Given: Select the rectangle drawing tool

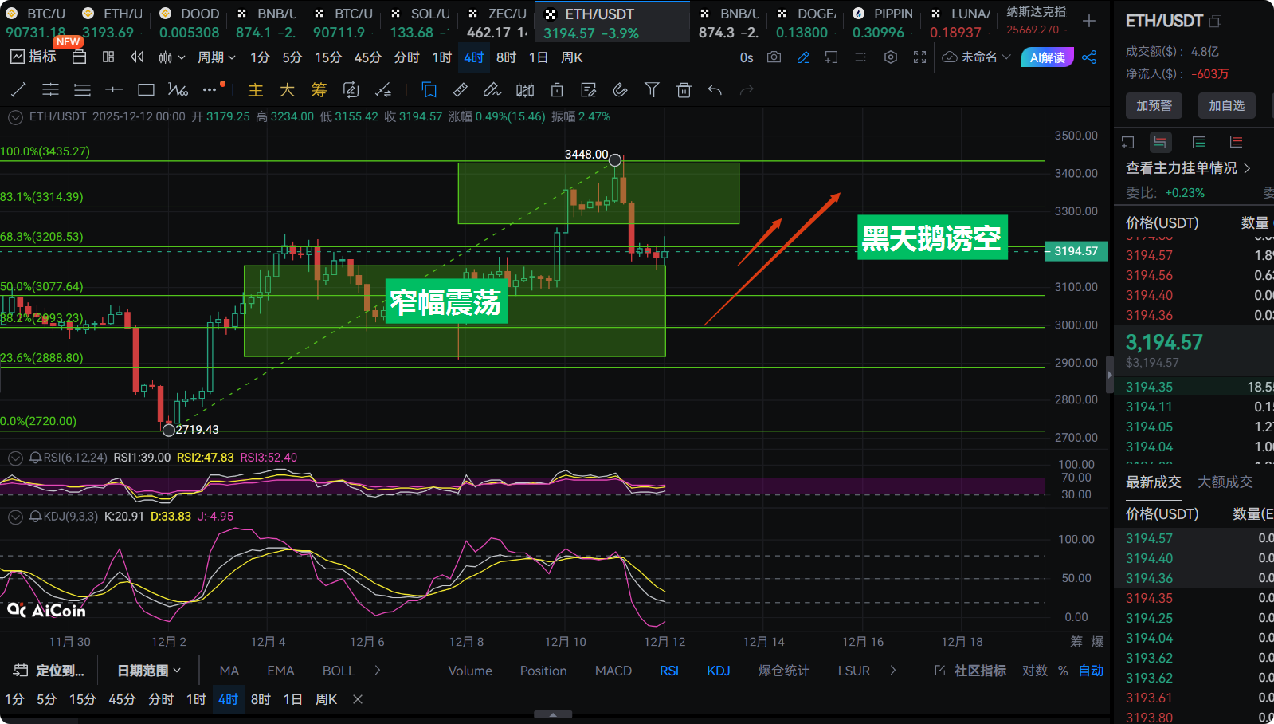Looking at the screenshot, I should coord(146,90).
